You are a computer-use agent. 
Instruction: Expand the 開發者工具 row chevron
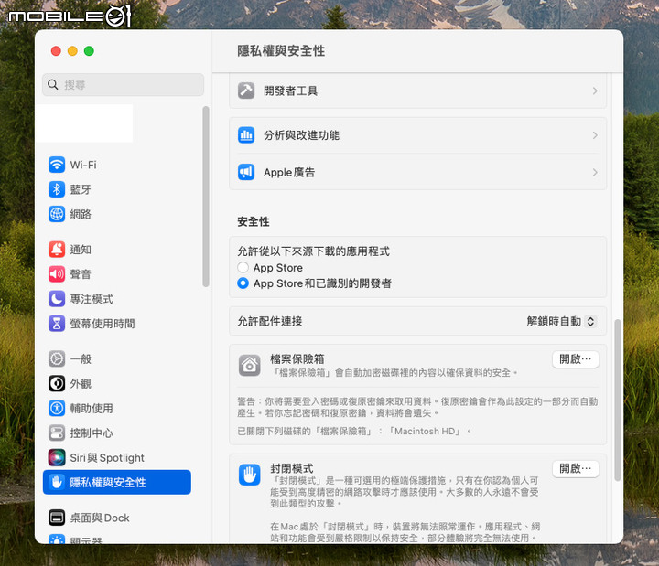click(x=595, y=91)
